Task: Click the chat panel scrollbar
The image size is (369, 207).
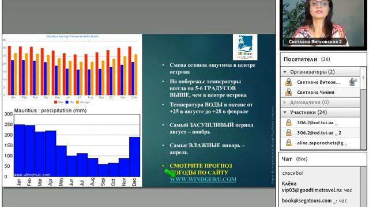Action: click(363, 187)
